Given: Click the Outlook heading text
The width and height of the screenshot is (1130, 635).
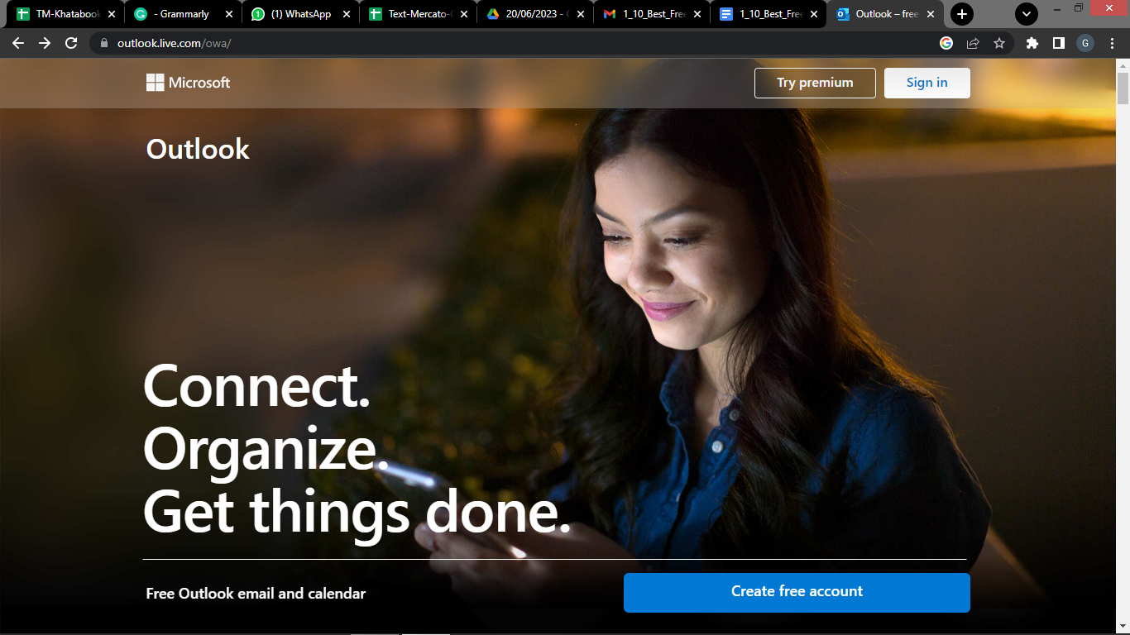Looking at the screenshot, I should click(198, 149).
